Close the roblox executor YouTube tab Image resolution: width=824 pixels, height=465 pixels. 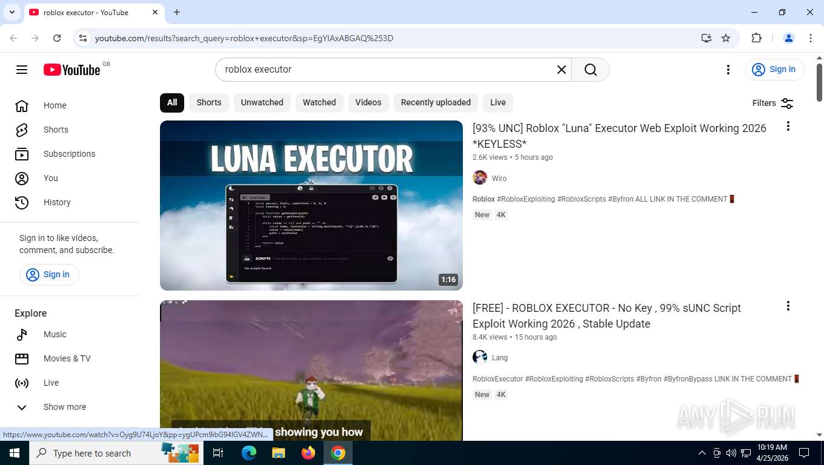pos(156,12)
